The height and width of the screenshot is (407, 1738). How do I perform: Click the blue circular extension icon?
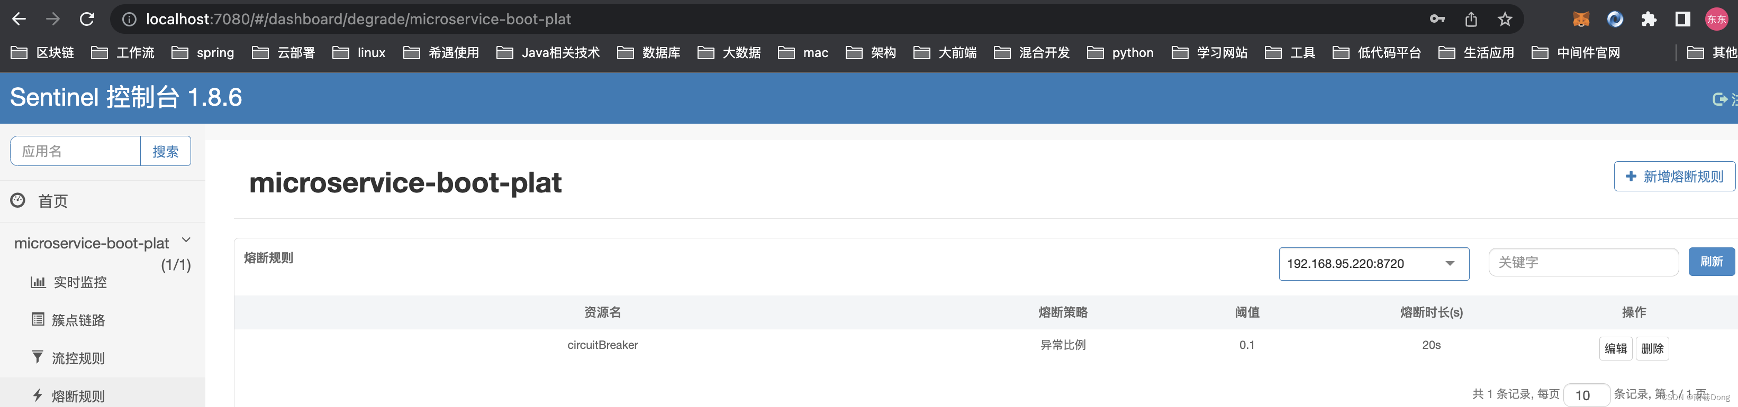pos(1615,19)
